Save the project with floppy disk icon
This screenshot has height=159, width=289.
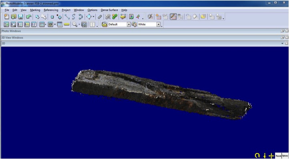[x=20, y=17]
